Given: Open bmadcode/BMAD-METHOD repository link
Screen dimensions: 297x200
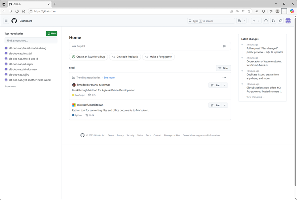Looking at the screenshot, I should click(x=94, y=85).
